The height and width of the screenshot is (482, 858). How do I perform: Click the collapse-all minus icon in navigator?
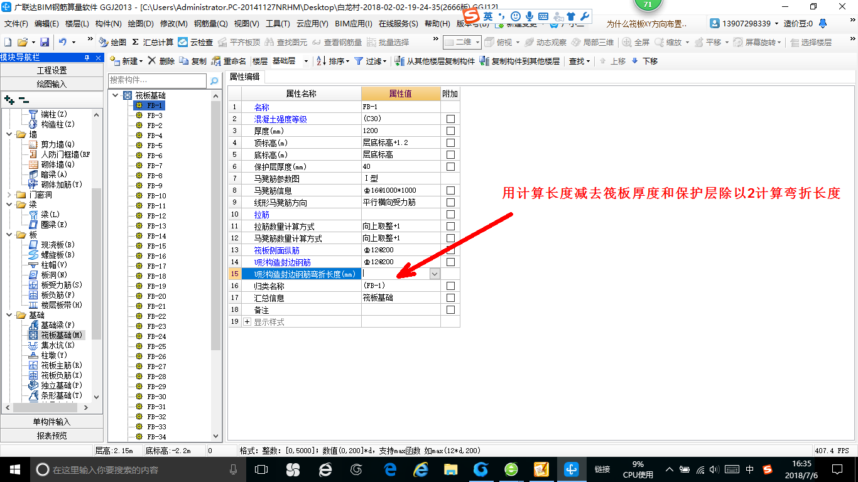pos(23,100)
